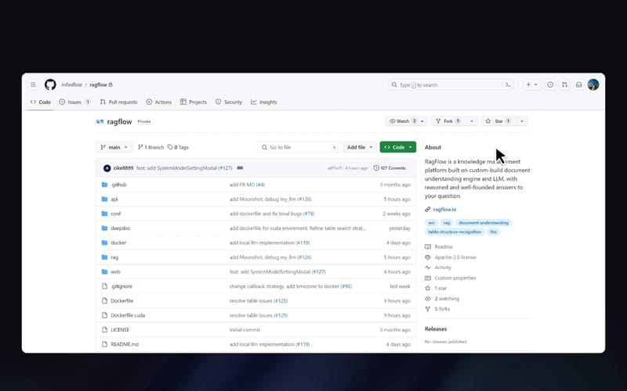Viewport: 627px width, 391px height.
Task: Switch to the Issues tab
Action: tap(74, 102)
